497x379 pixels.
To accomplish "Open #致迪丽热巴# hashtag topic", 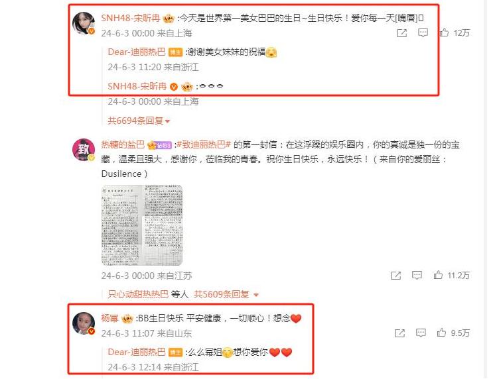I will [x=204, y=145].
